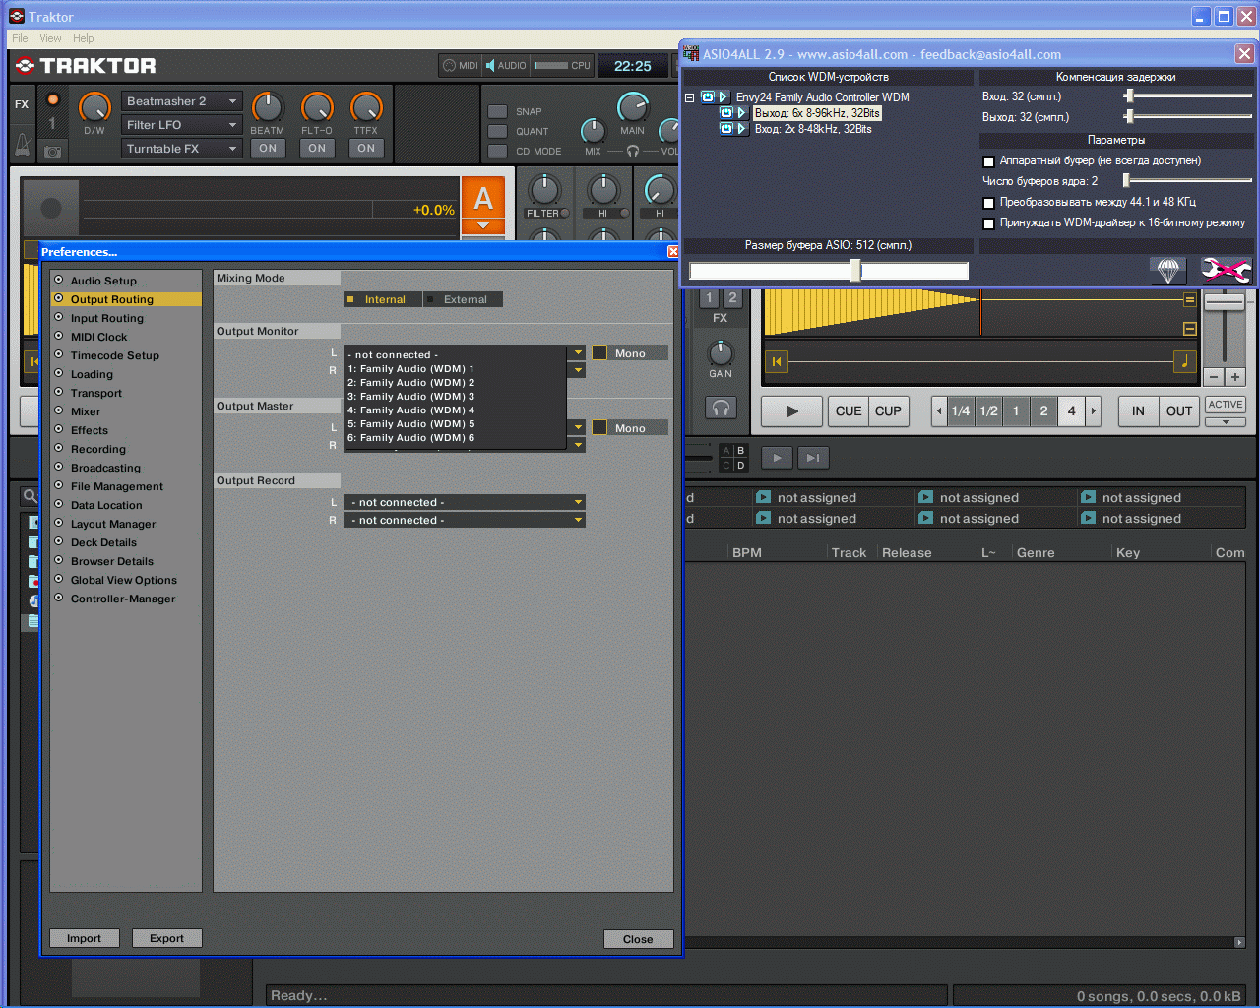The height and width of the screenshot is (1008, 1260).
Task: Click the preview player play icon
Action: pyautogui.click(x=777, y=457)
